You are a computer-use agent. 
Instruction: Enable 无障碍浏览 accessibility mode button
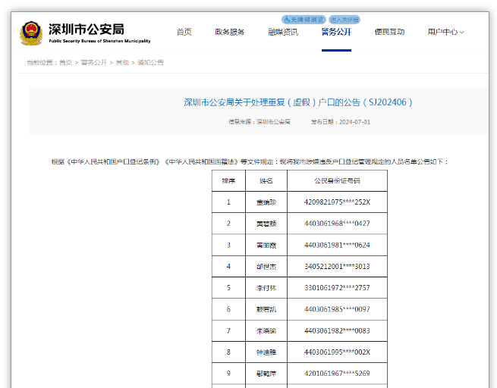point(304,20)
